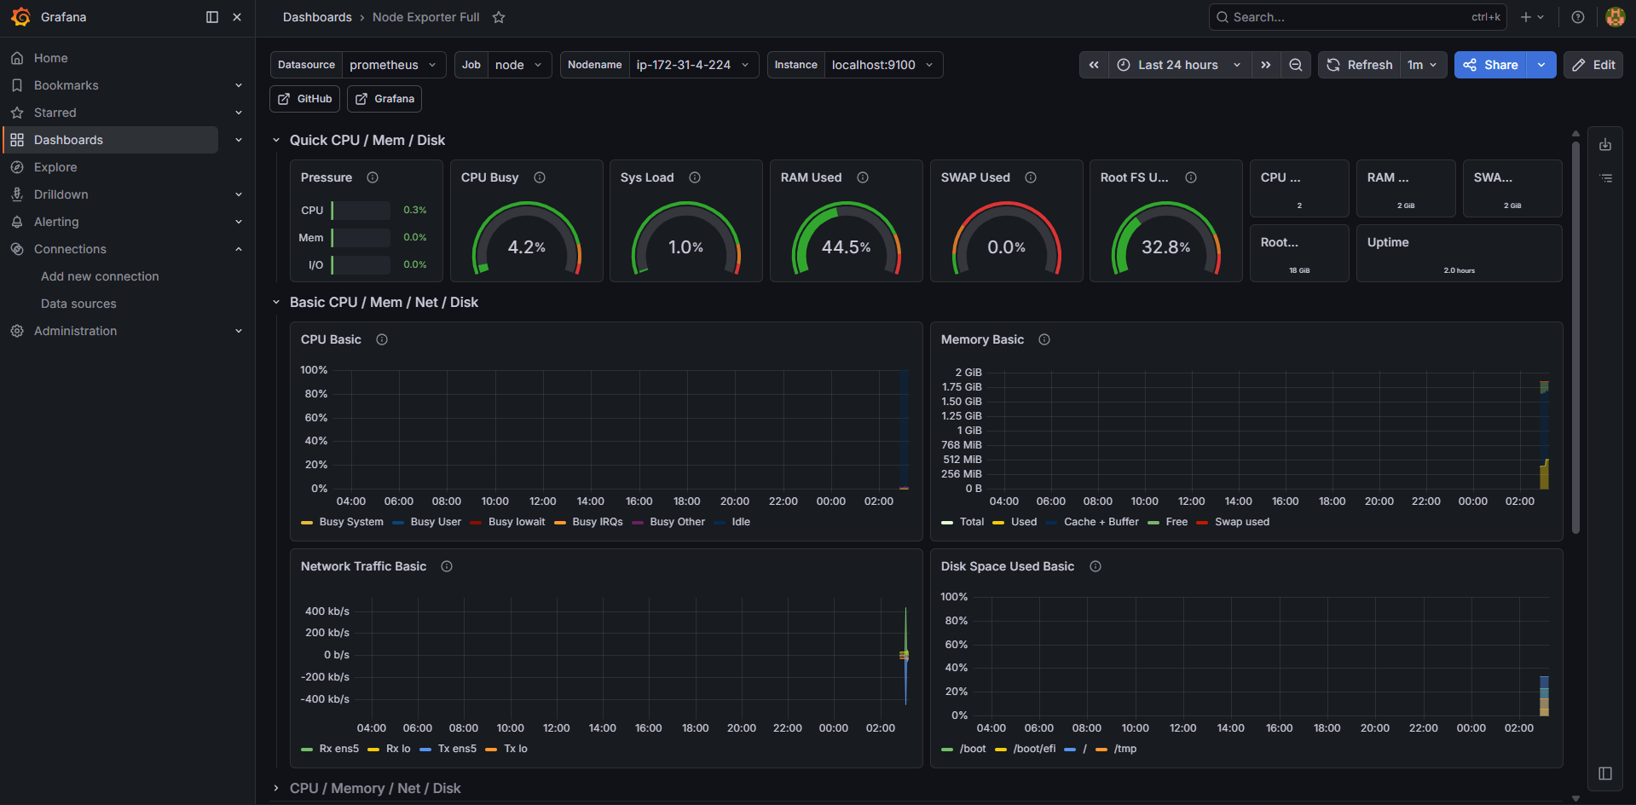This screenshot has height=805, width=1636.
Task: Click the zoom out time range icon
Action: 1296,65
